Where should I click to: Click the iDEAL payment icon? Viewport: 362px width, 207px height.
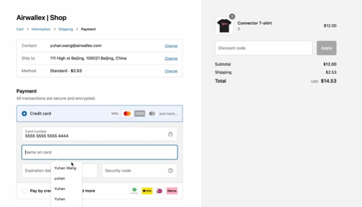tap(159, 190)
